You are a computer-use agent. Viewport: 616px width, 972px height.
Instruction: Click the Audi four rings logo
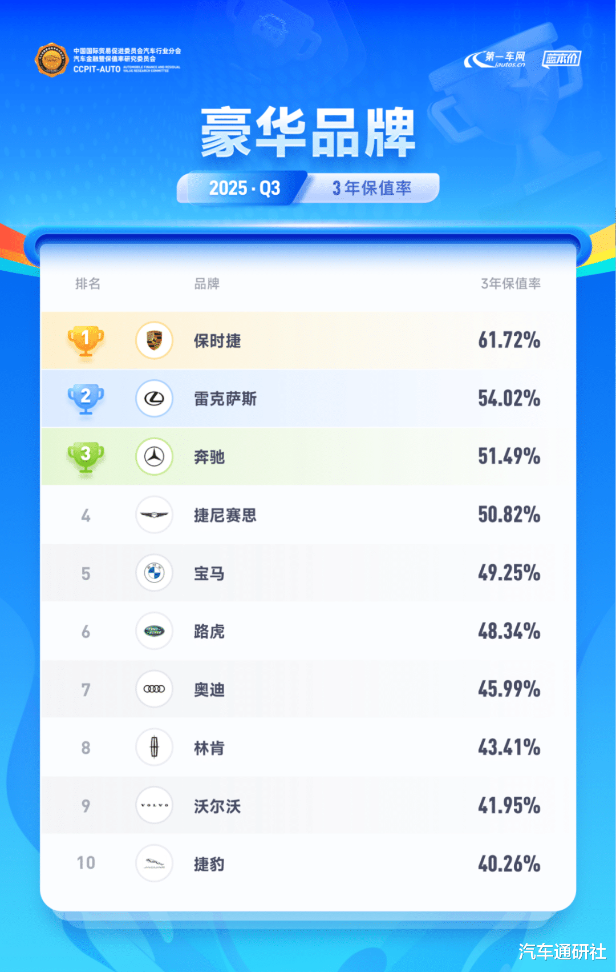click(x=154, y=689)
